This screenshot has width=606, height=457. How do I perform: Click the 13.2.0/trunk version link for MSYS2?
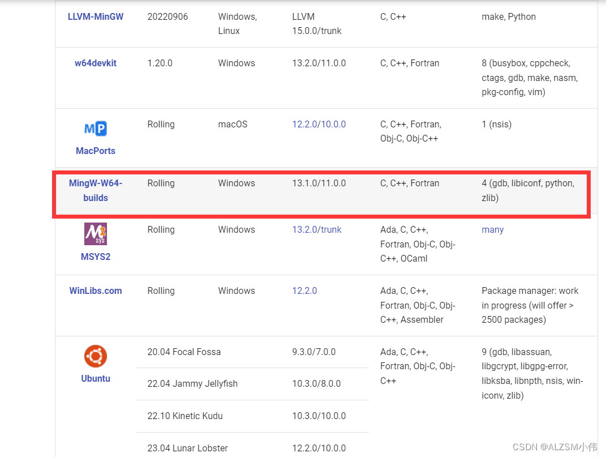pos(317,229)
